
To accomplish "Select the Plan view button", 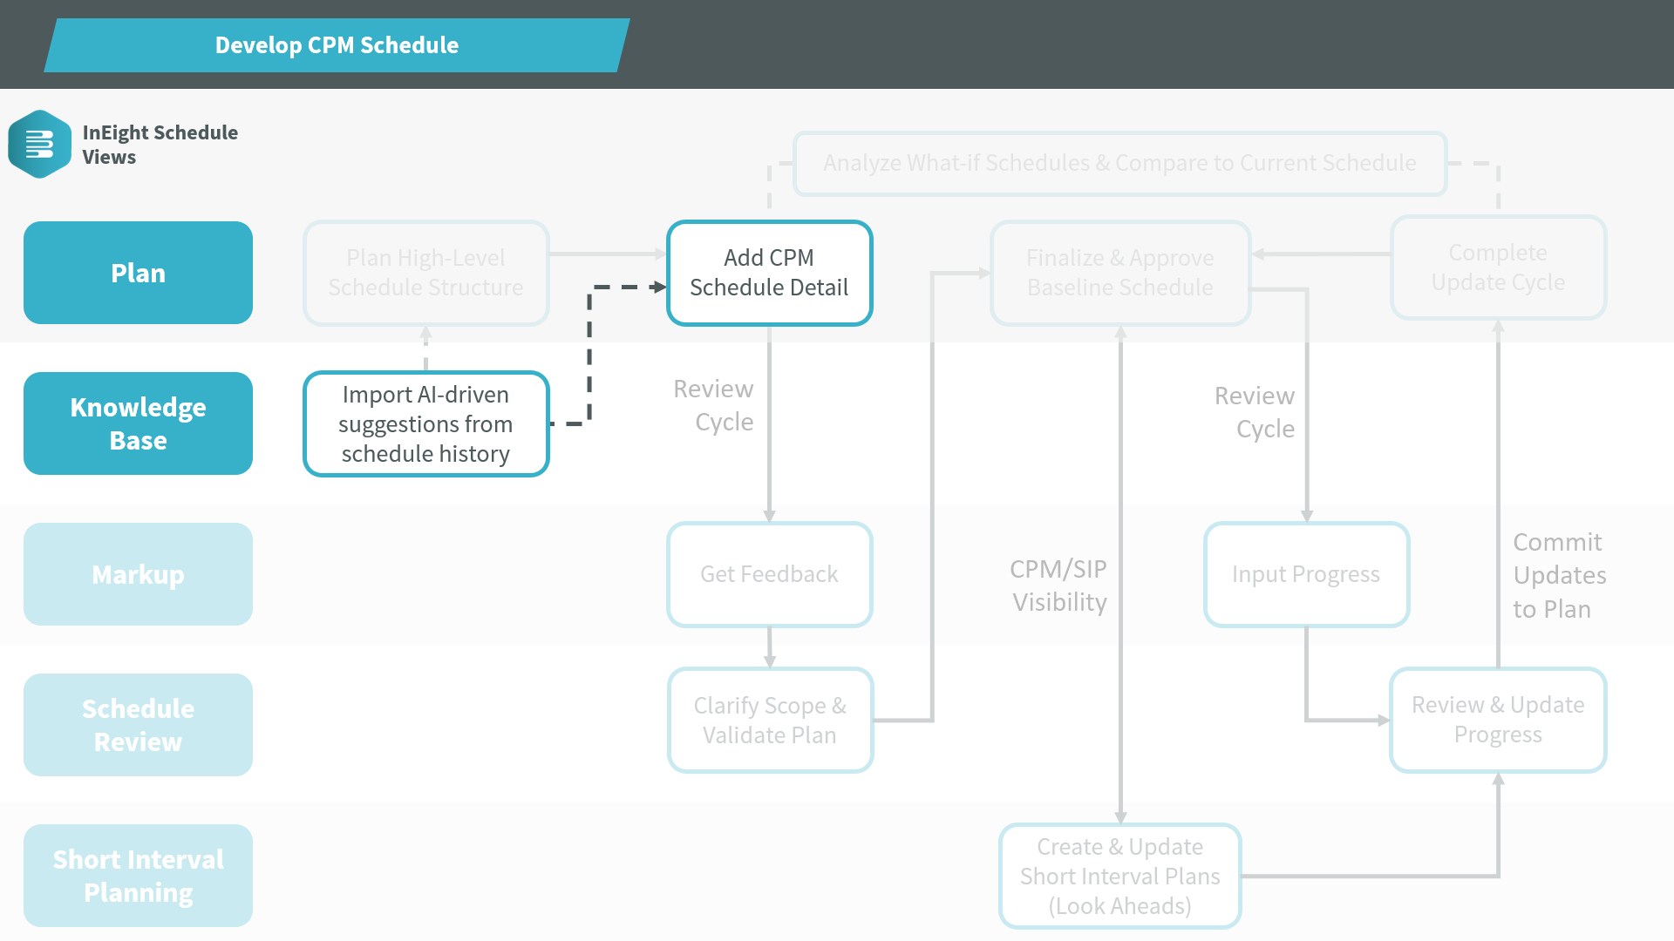I will (138, 273).
